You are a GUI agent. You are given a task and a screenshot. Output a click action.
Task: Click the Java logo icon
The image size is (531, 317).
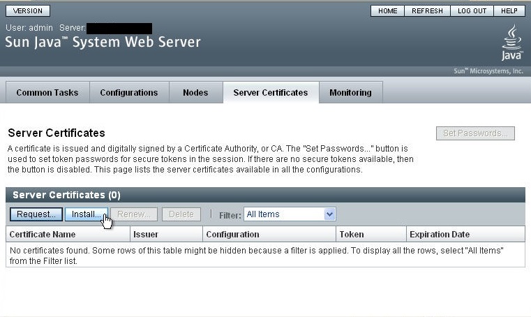[x=511, y=43]
